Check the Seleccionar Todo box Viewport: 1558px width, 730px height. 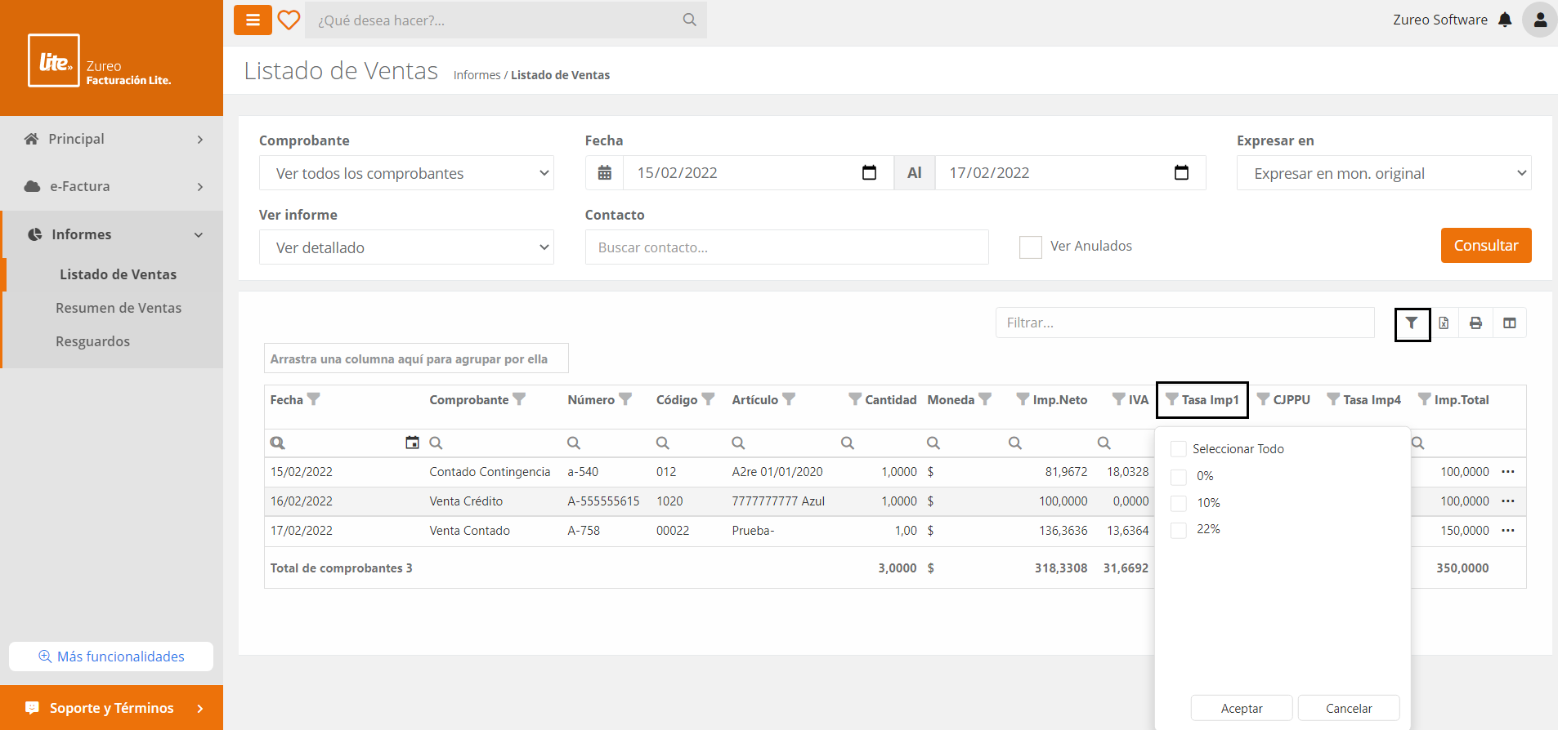pos(1179,449)
